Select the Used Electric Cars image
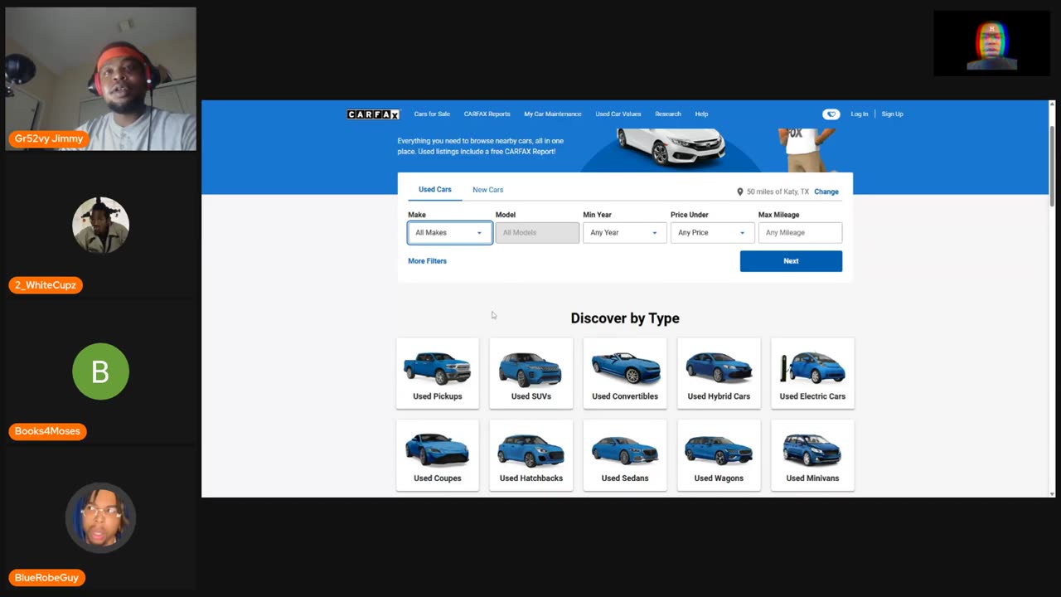1061x597 pixels. (x=812, y=368)
